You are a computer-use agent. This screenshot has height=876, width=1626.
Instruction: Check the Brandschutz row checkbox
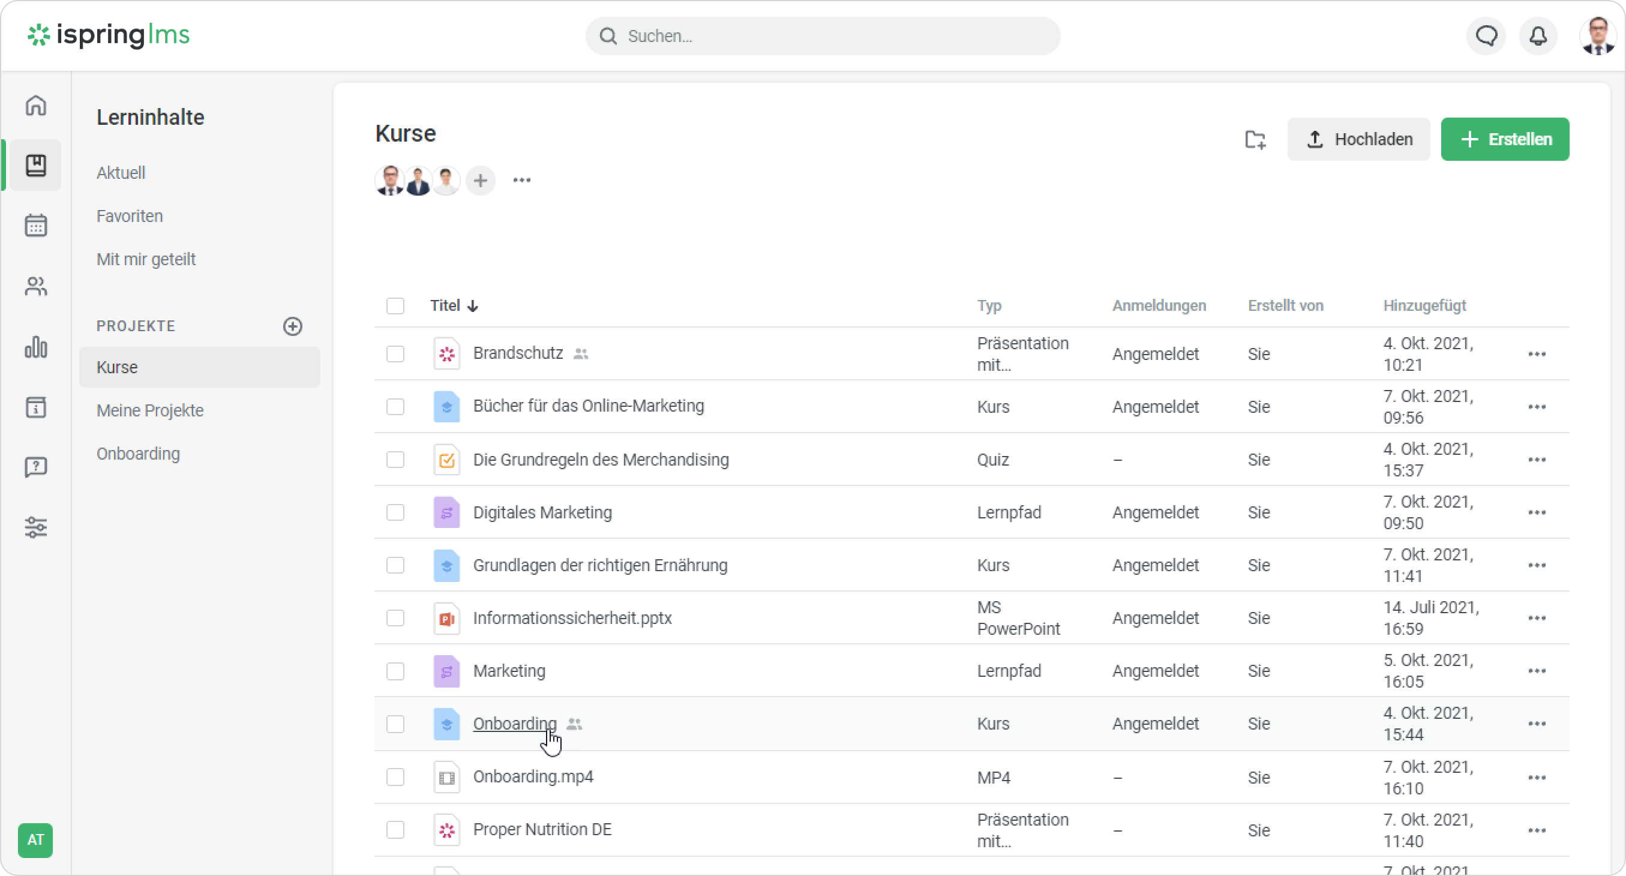(395, 354)
